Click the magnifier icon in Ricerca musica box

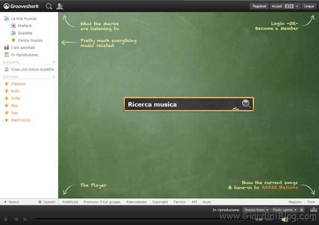tap(246, 104)
